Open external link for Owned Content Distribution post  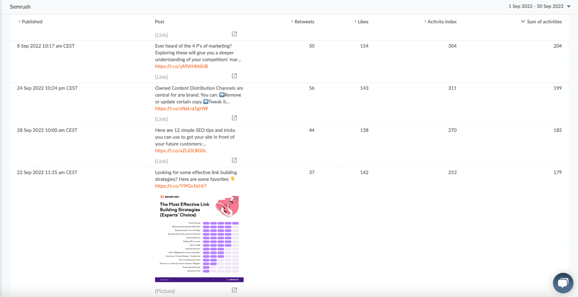234,118
